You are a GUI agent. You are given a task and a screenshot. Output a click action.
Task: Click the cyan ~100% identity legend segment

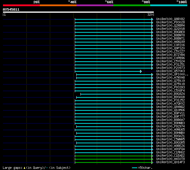(x=169, y=5)
